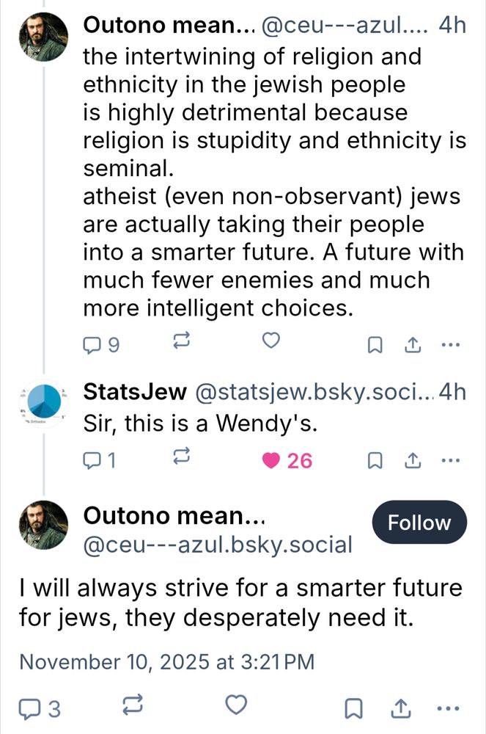This screenshot has height=734, width=486.
Task: Unlike StatsJew's Wendy's reply
Action: pos(270,459)
